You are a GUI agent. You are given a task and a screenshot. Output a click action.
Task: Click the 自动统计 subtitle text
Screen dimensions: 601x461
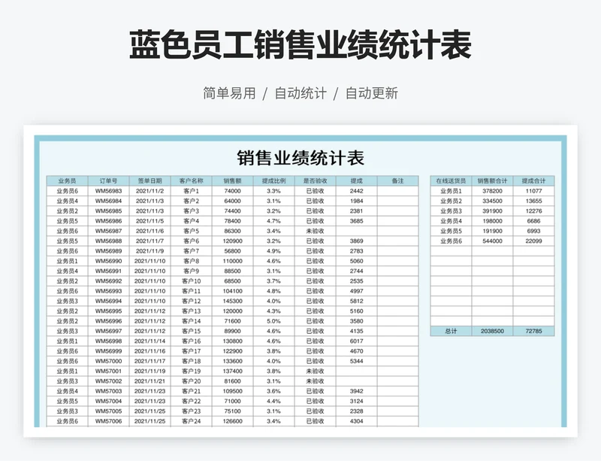pos(300,93)
